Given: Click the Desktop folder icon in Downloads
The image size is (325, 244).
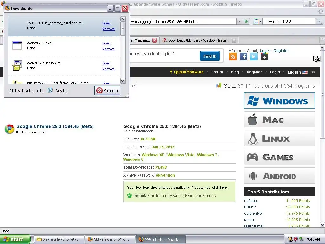Looking at the screenshot, I should (50, 90).
